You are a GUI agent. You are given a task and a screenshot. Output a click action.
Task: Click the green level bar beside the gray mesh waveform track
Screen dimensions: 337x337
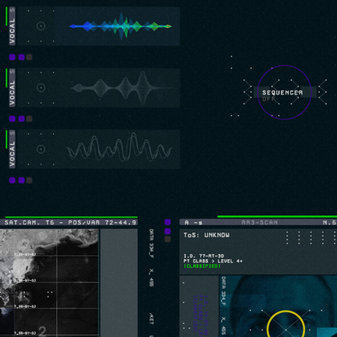pyautogui.click(x=6, y=78)
